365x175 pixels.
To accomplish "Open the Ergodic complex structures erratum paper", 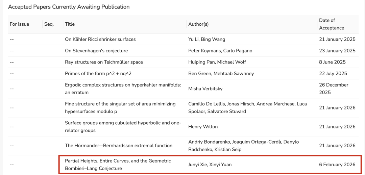I will point(123,89).
